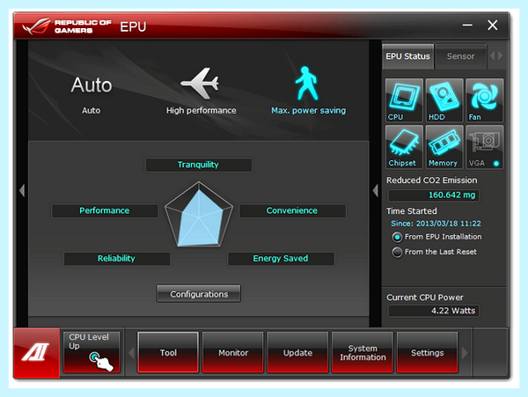Click the 4.22 Watts CPU power field
Viewport: 528px width, 397px height.
pos(434,311)
